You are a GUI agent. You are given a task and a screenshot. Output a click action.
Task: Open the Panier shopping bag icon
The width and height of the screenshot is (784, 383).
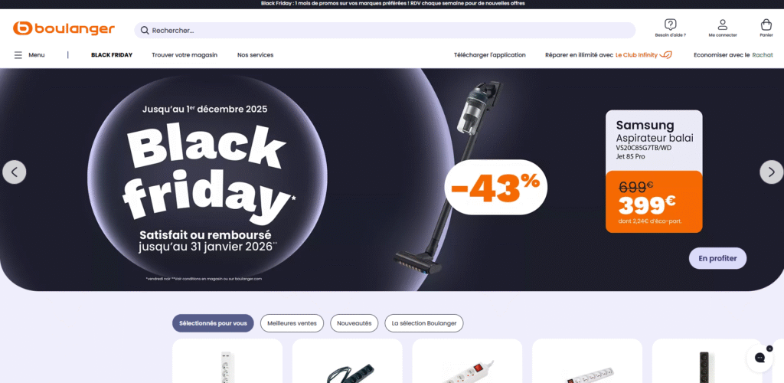click(766, 24)
